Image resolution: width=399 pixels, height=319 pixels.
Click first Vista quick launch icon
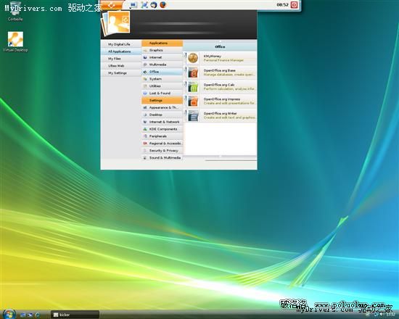pyautogui.click(x=22, y=315)
